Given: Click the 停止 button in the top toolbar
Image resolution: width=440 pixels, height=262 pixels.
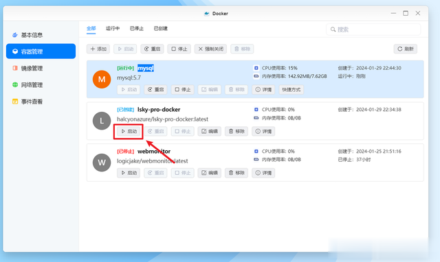Looking at the screenshot, I should click(179, 49).
